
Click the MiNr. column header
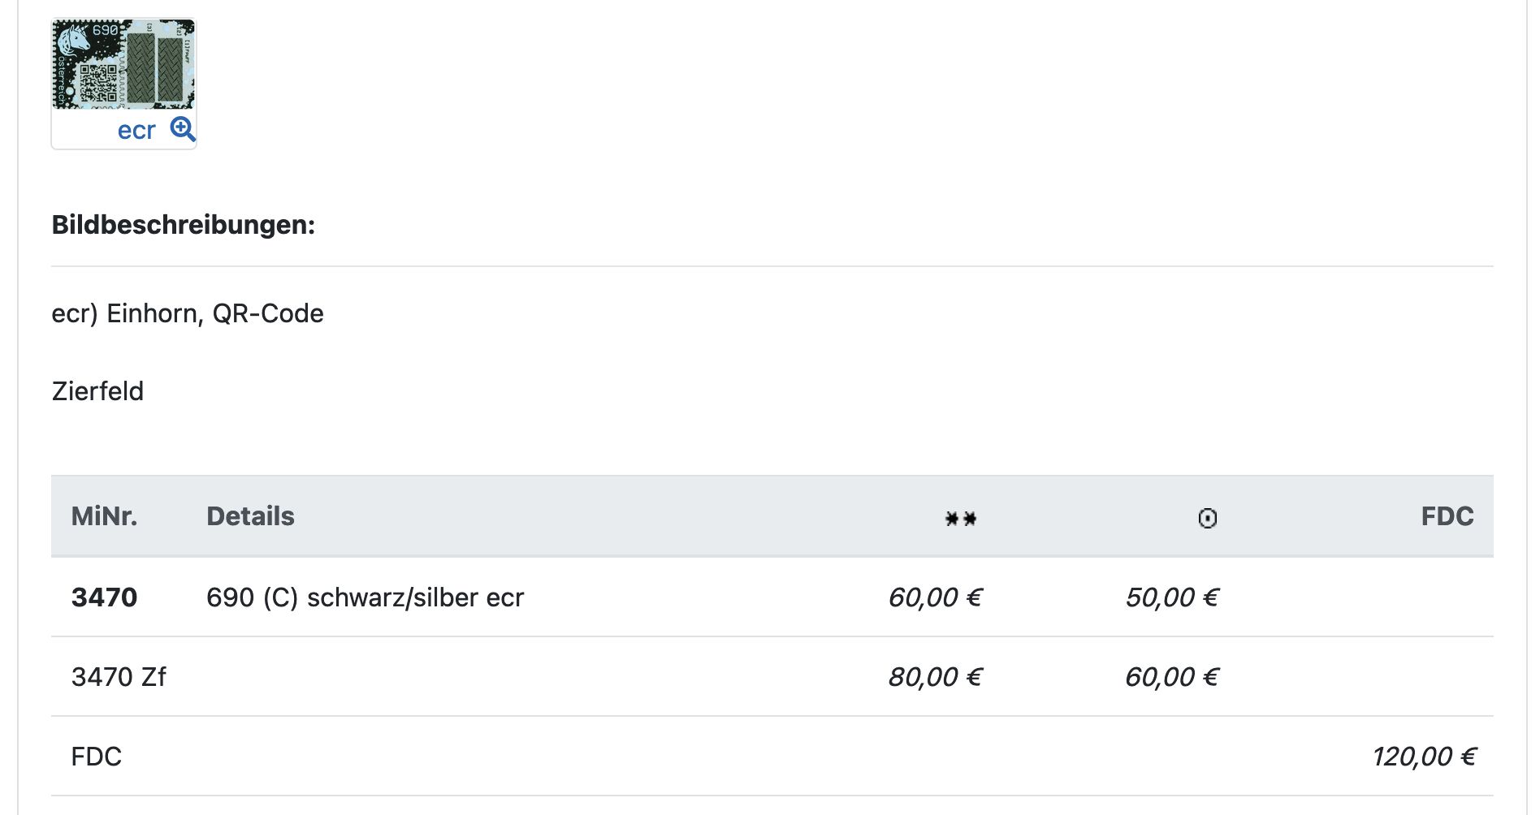point(104,516)
